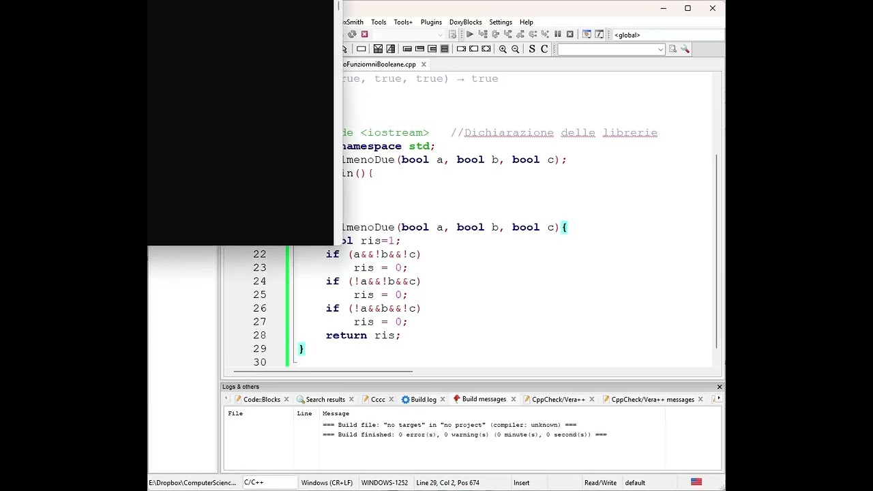The height and width of the screenshot is (491, 873).
Task: Open the DoxyBlocks menu
Action: 466,22
